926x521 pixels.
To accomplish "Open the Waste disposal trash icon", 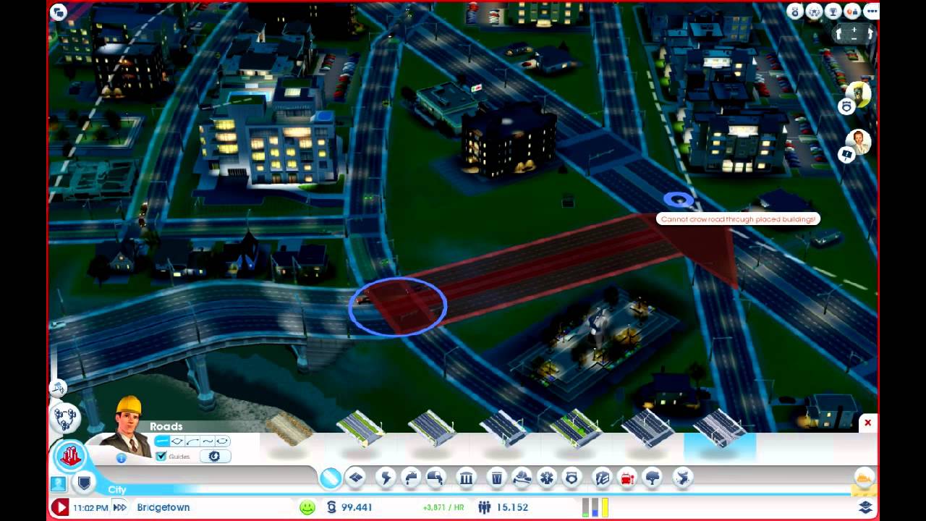I will click(x=497, y=478).
